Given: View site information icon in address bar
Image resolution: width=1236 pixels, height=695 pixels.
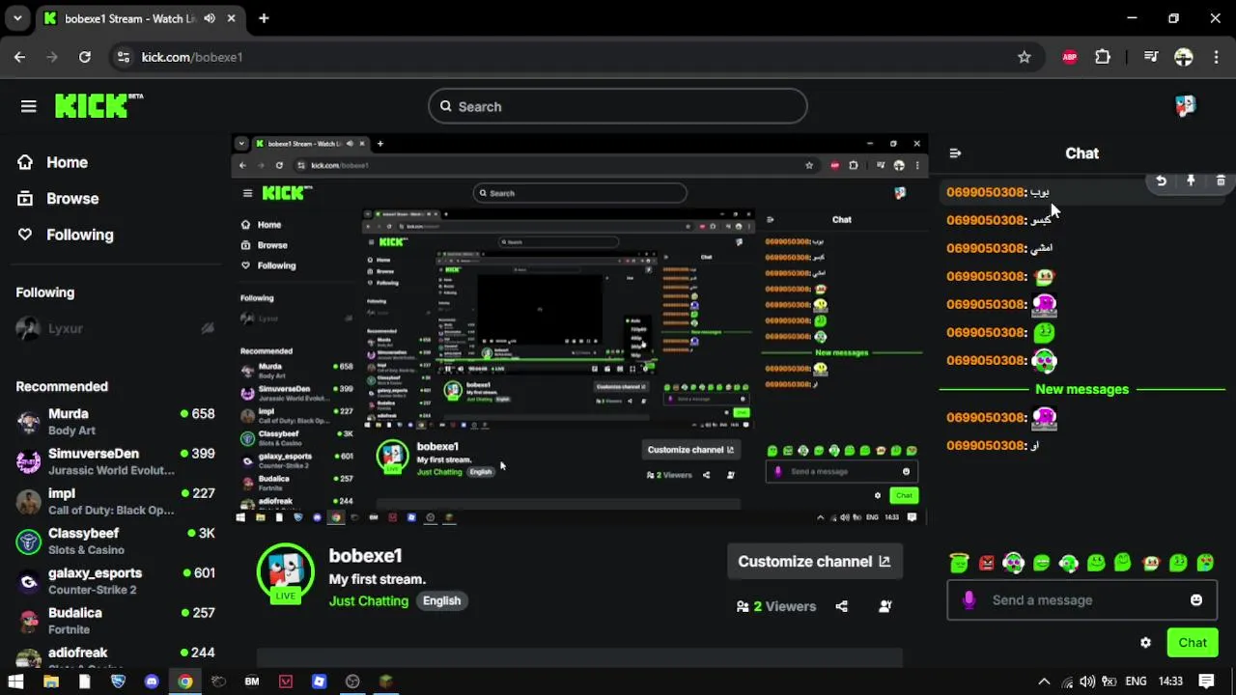Looking at the screenshot, I should pos(123,57).
